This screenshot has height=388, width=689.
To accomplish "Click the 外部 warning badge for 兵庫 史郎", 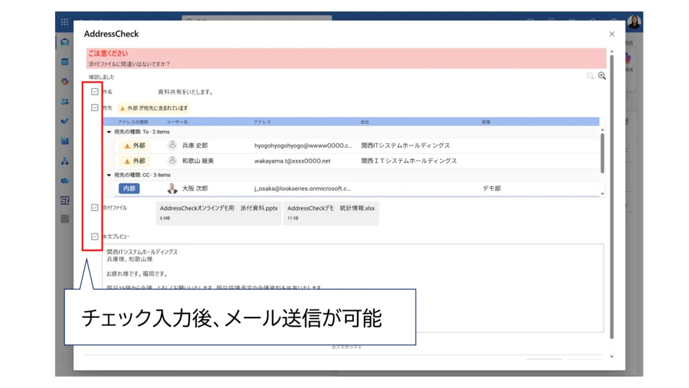I will pos(134,145).
